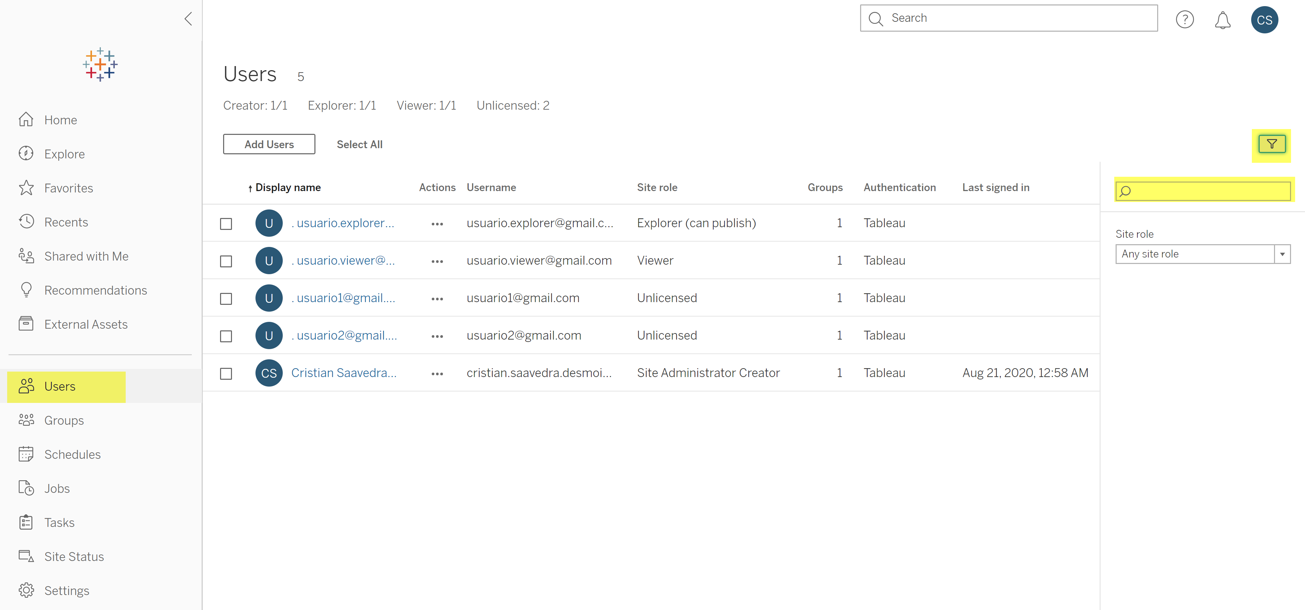Select the usuario1@gmail.com checkbox

point(226,298)
